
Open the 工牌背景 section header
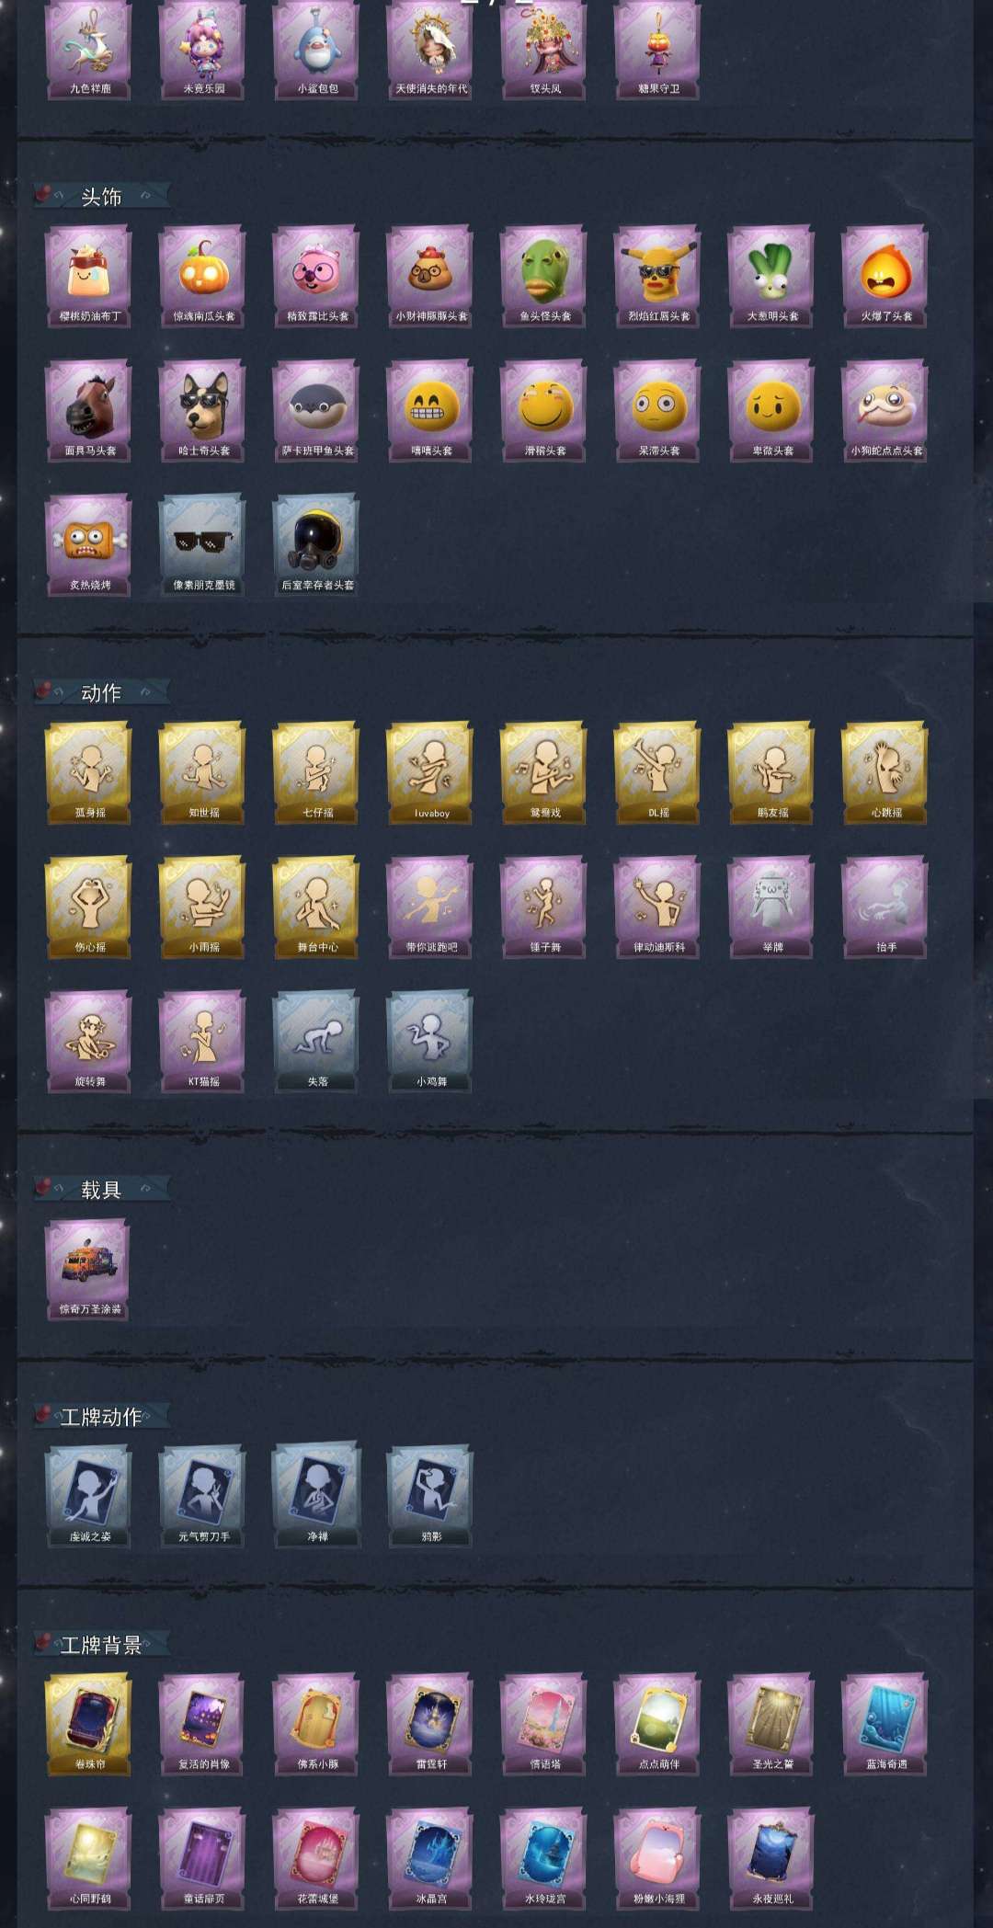[x=102, y=1644]
